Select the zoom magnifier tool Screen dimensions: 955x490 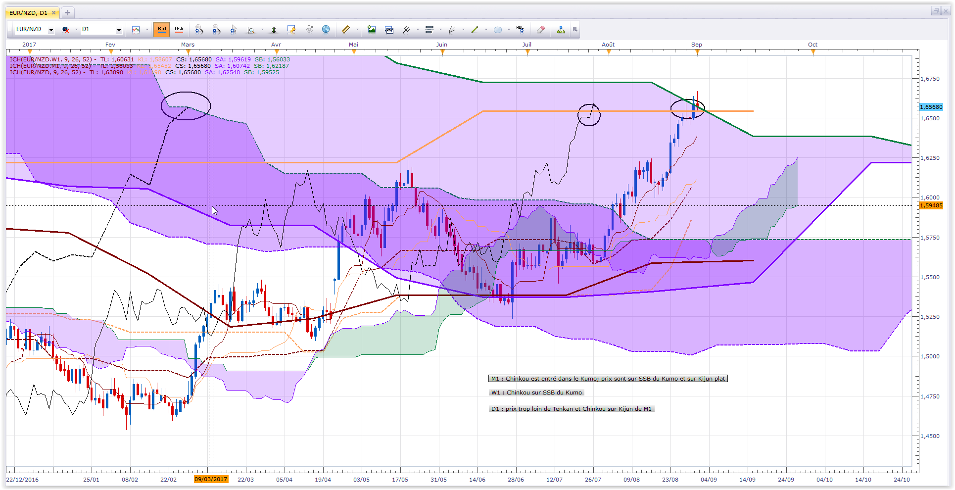click(251, 30)
